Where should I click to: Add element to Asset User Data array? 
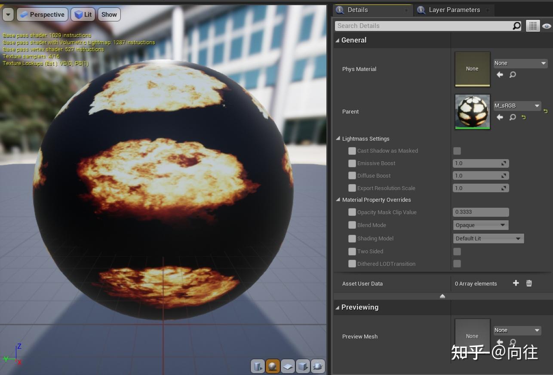coord(516,283)
